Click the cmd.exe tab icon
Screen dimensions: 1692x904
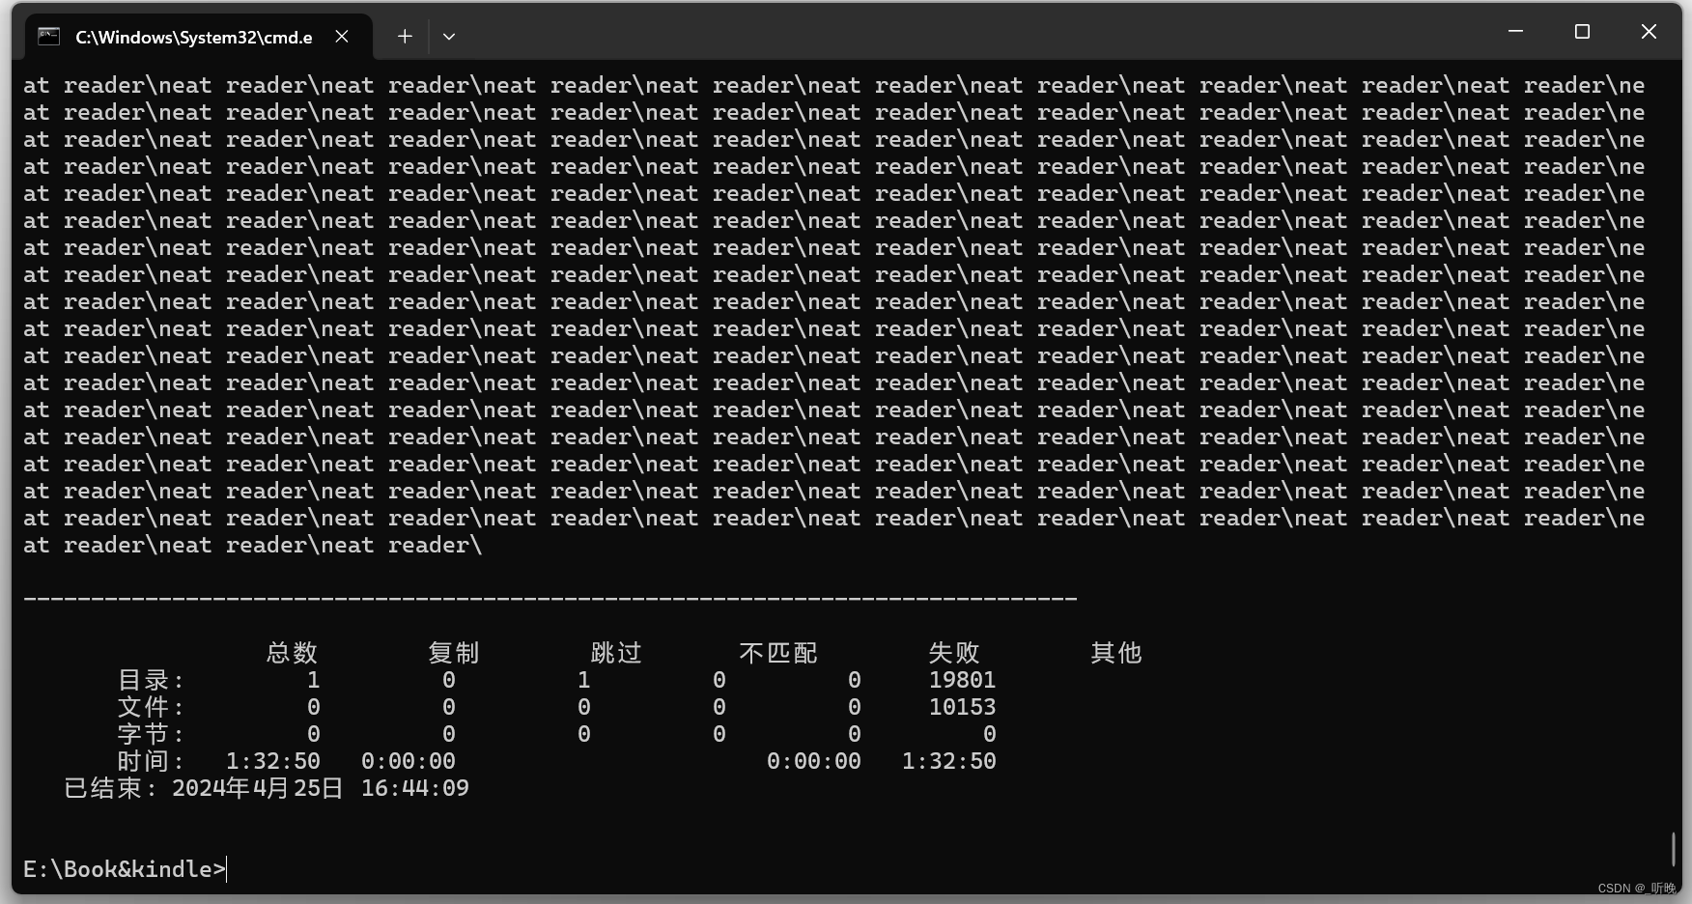tap(49, 37)
